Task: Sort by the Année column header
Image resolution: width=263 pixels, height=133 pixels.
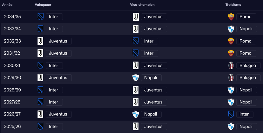Action: tap(7, 5)
